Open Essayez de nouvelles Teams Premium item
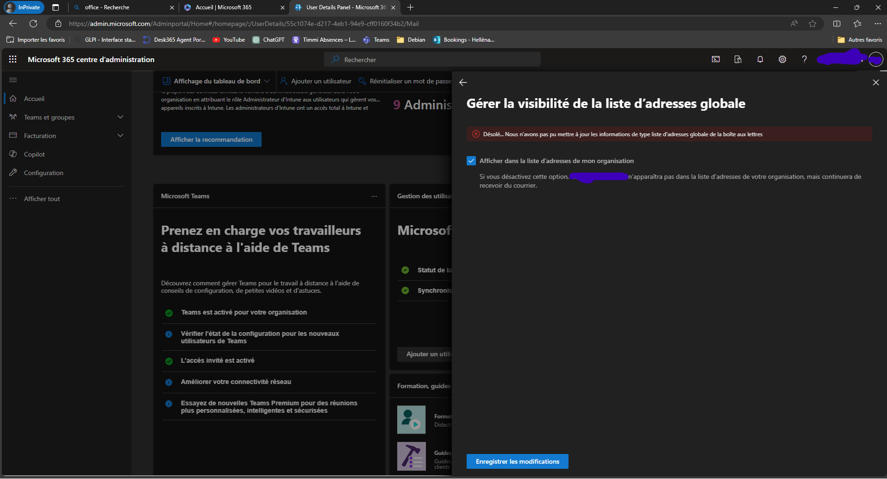Screen dimensions: 887x479 click(269, 407)
